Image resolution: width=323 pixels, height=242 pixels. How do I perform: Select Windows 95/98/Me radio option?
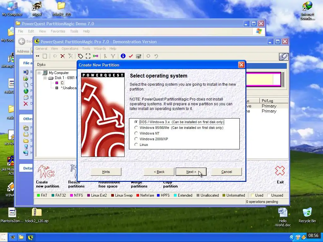pos(136,128)
